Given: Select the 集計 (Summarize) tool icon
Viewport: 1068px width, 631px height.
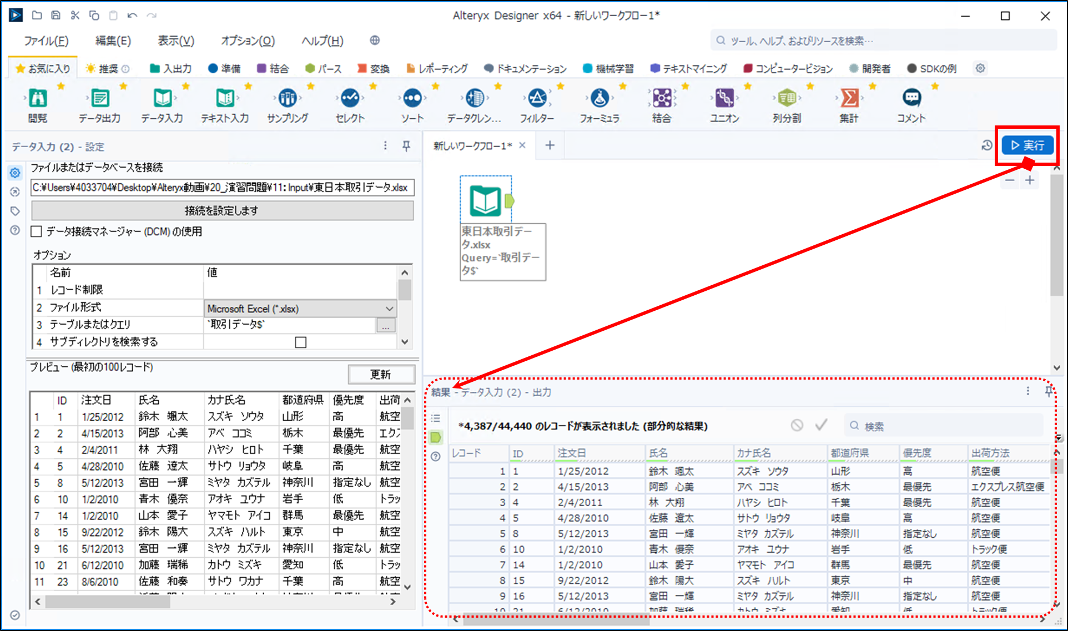Looking at the screenshot, I should (849, 99).
